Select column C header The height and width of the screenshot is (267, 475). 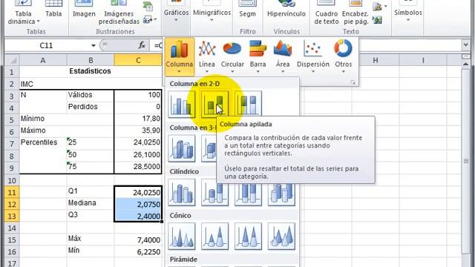point(138,60)
